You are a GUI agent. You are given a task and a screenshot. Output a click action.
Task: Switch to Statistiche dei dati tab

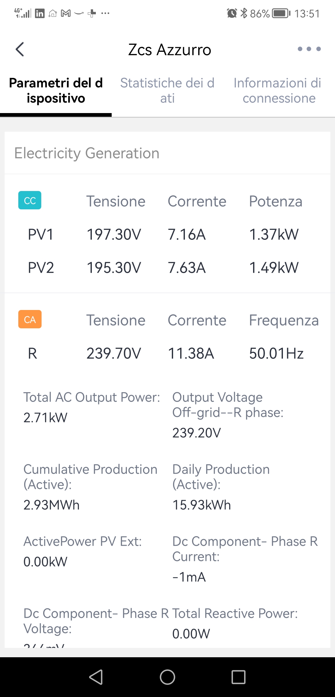(167, 91)
